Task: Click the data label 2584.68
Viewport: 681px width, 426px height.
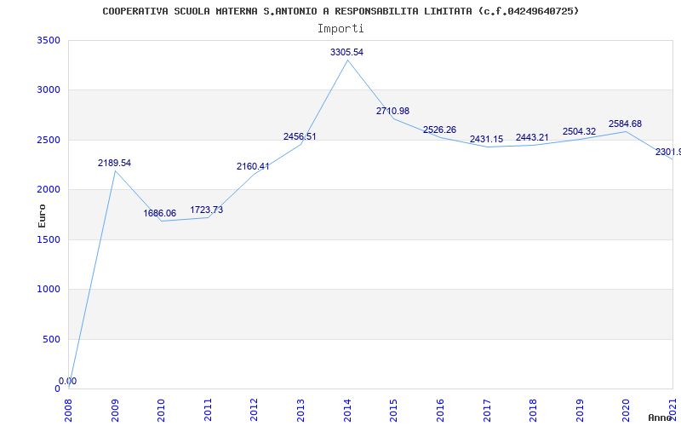Action: point(625,124)
